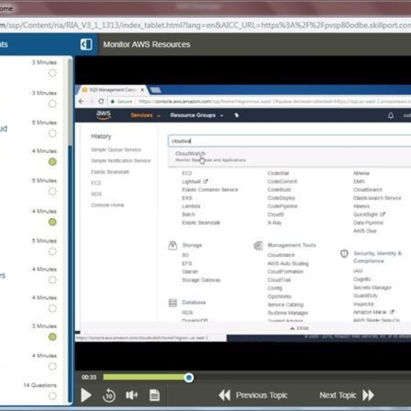Select completed last 3 Minutes topic indicator
Viewport: 411px width, 411px height.
(52, 337)
